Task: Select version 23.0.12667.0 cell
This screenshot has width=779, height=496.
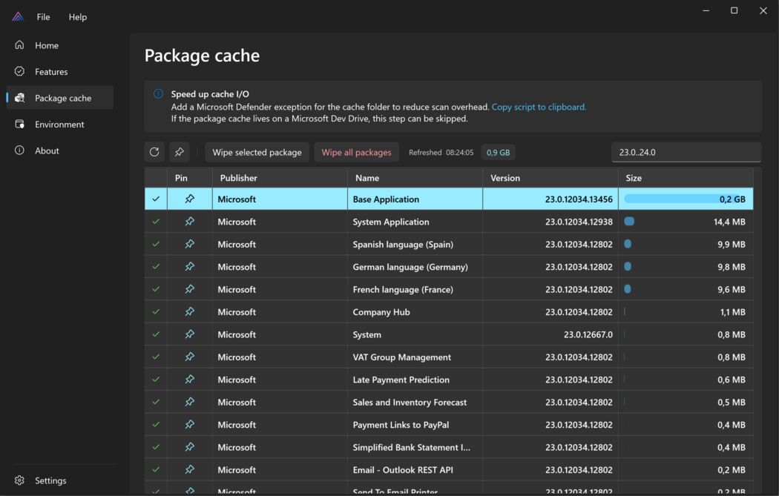Action: tap(550, 334)
